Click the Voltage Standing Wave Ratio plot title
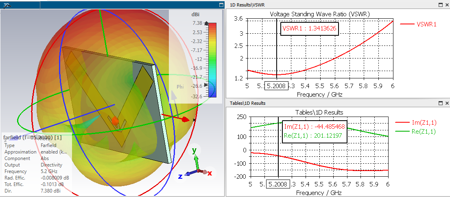Image resolution: width=450 pixels, height=197 pixels. coord(320,14)
